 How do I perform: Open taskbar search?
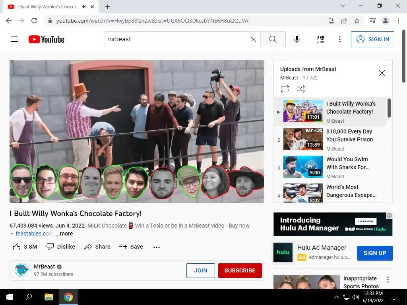pos(29,297)
